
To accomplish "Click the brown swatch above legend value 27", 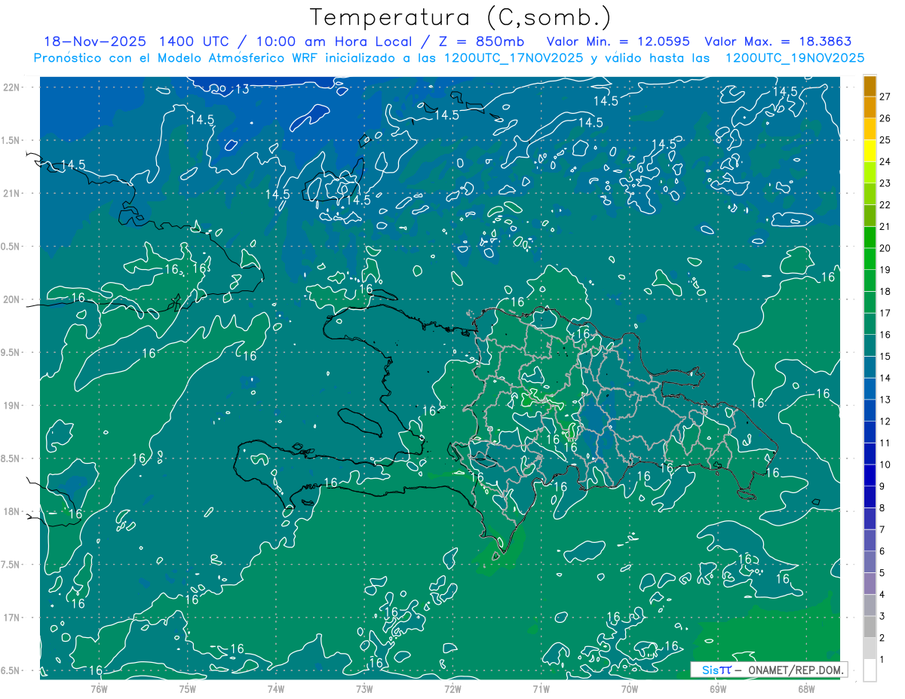I will (x=870, y=86).
